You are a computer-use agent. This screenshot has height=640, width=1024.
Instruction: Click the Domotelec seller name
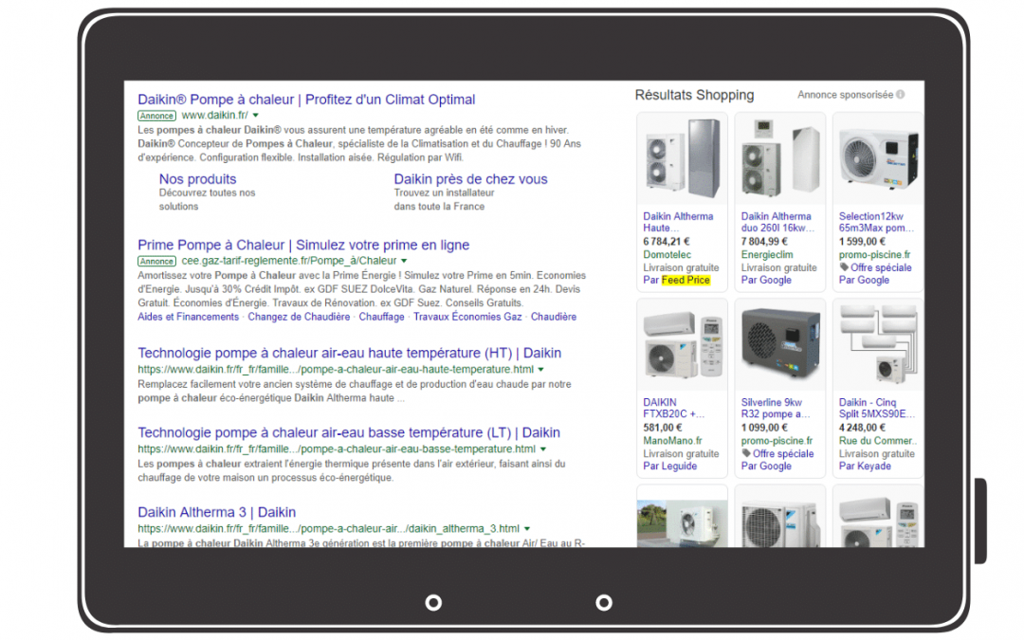667,255
